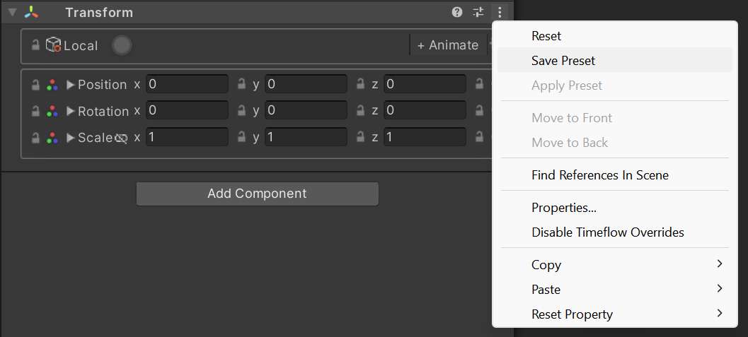Click the Position x input field

187,85
